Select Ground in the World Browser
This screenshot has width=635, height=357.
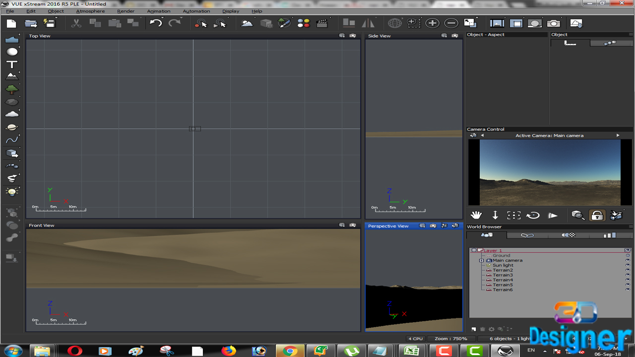(501, 255)
